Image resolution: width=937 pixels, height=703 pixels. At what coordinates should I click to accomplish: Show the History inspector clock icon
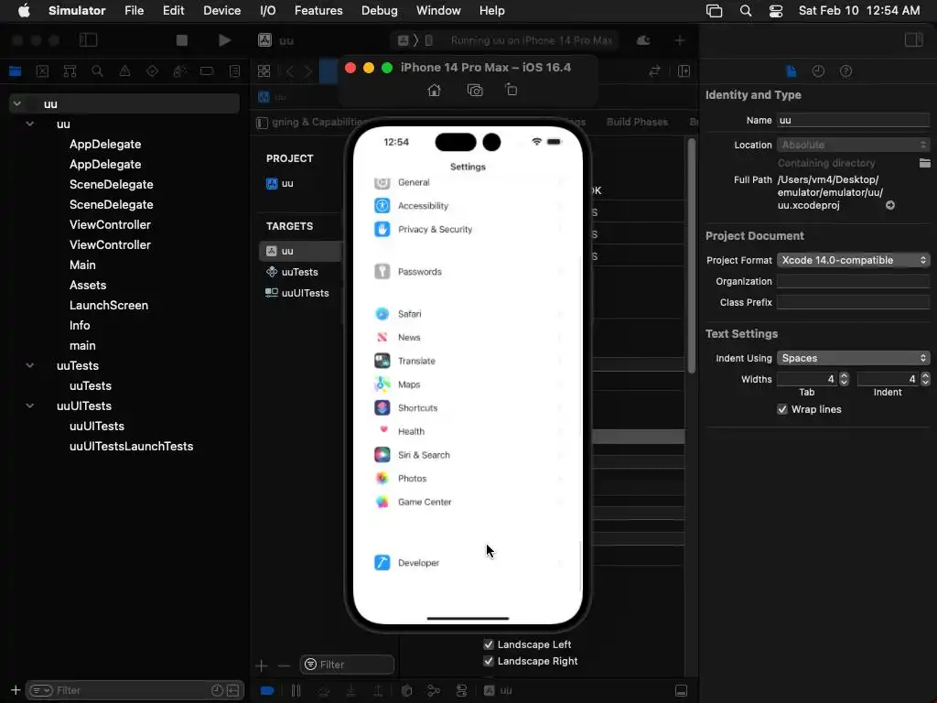pyautogui.click(x=819, y=71)
